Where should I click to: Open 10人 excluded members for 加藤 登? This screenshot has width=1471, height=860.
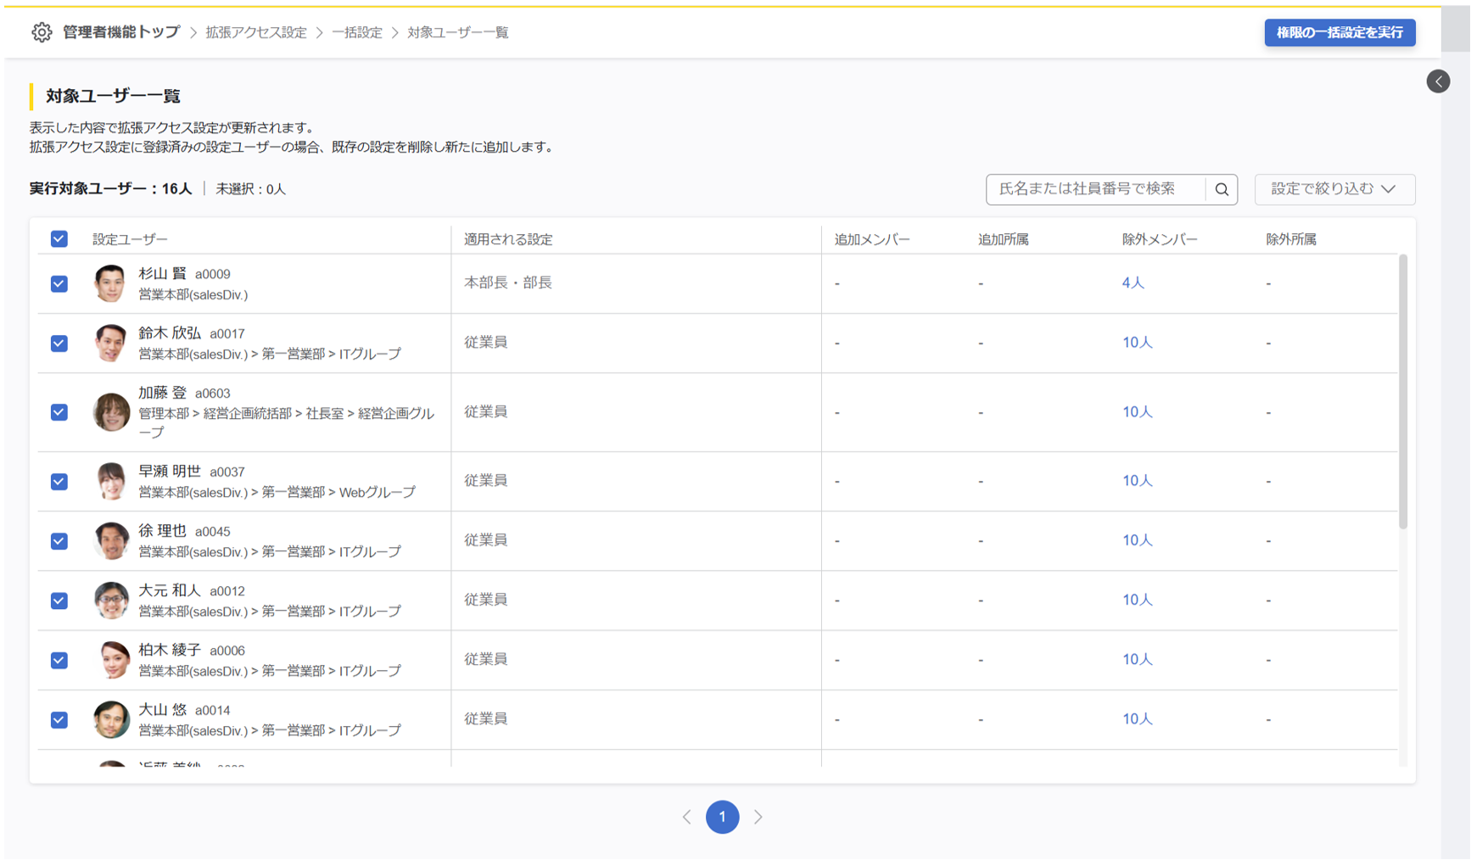[1137, 412]
